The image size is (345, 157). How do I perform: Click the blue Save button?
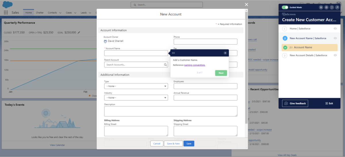coord(189,144)
